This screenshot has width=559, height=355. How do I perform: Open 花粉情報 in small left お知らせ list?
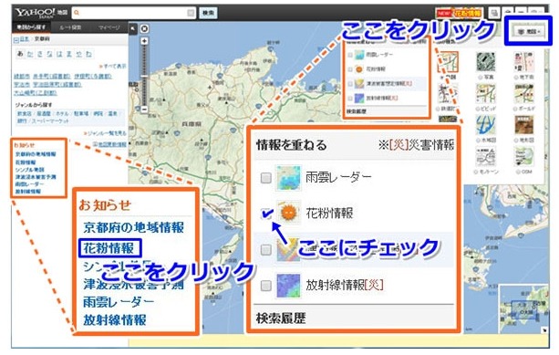click(x=26, y=162)
